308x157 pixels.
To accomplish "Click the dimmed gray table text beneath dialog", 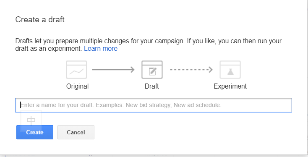I will point(156,155).
